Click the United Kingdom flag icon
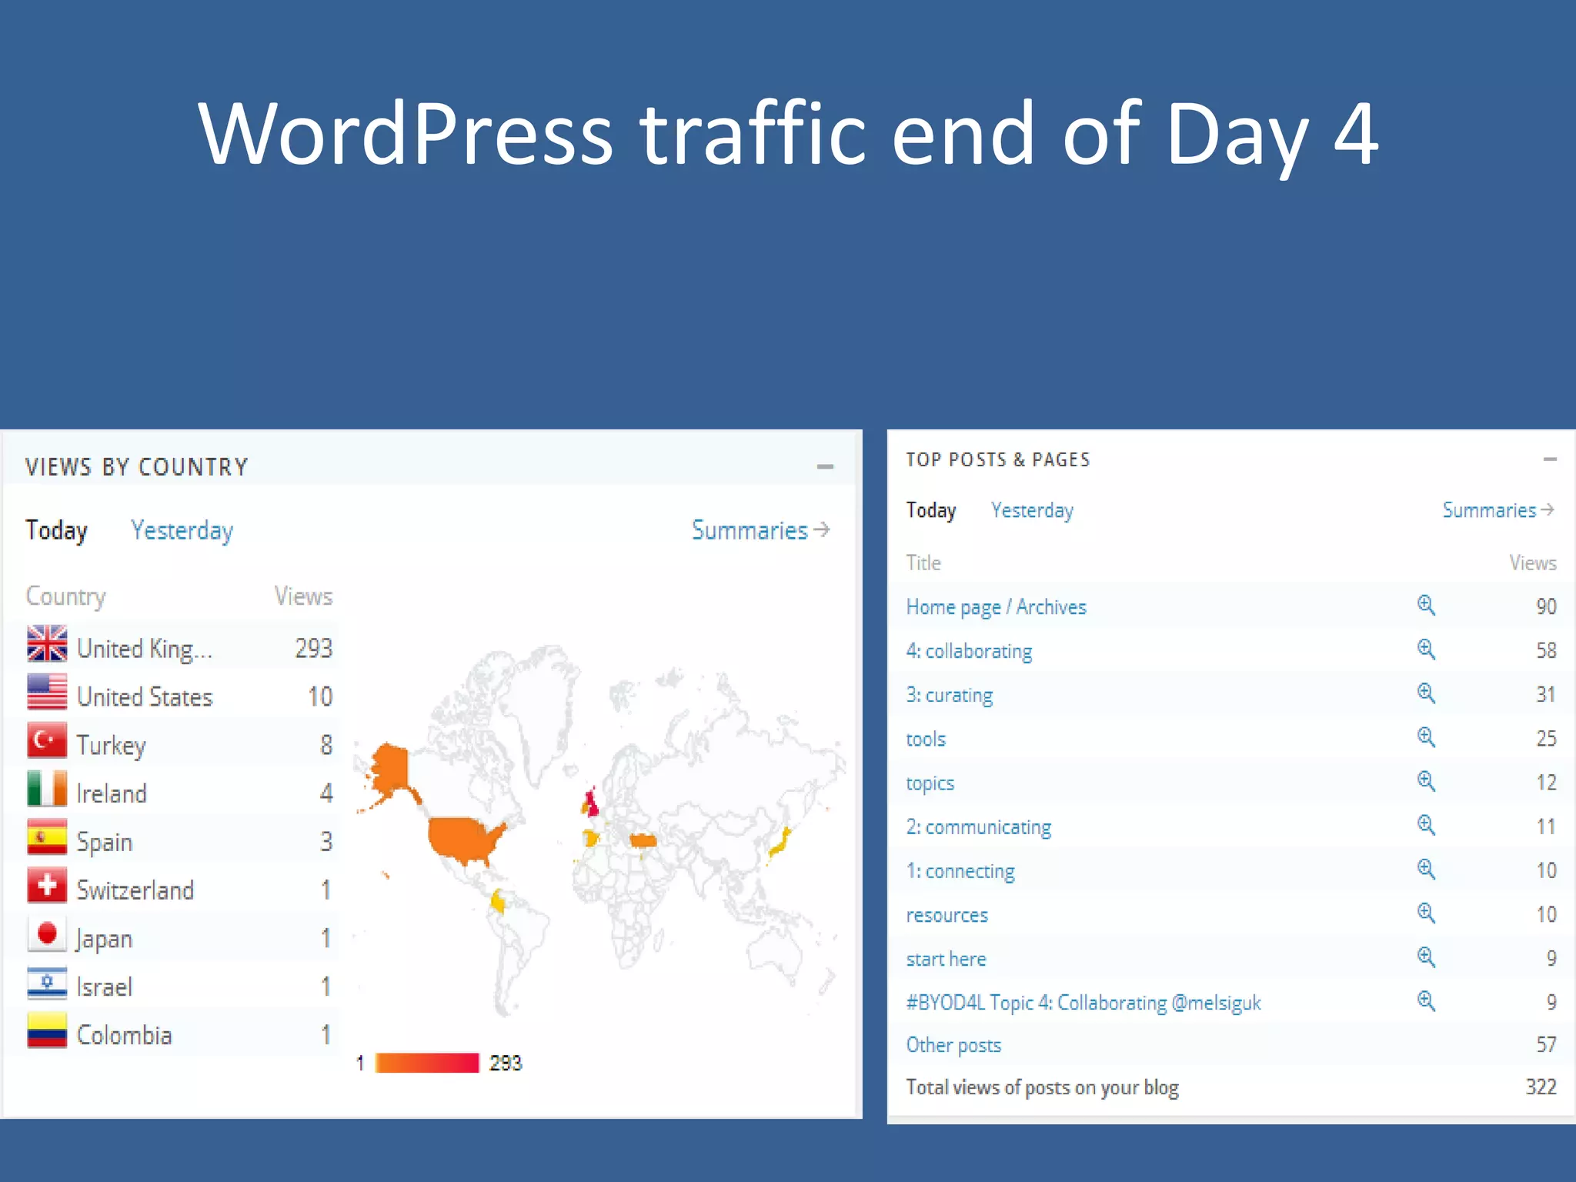 click(47, 643)
